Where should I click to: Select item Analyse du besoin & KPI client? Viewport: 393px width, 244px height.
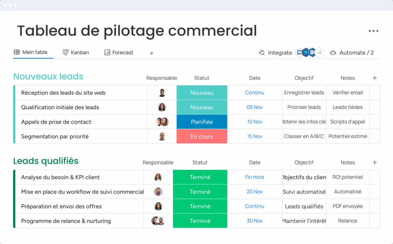click(x=60, y=177)
